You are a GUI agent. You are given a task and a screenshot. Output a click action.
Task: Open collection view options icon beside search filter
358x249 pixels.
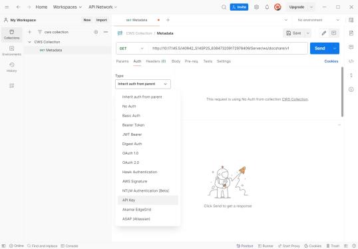coord(96,32)
